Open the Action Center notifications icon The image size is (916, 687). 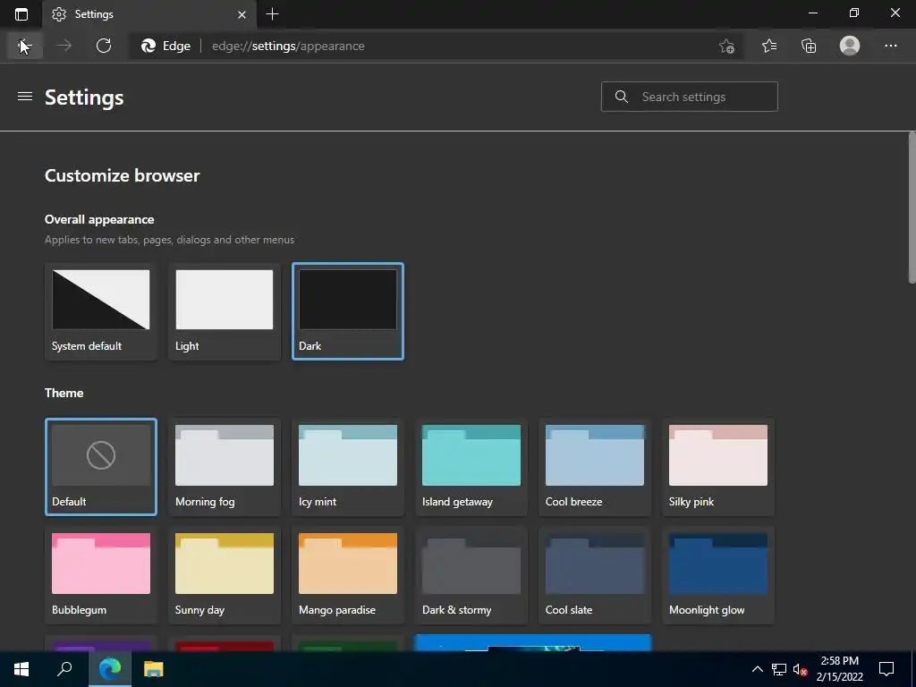886,669
